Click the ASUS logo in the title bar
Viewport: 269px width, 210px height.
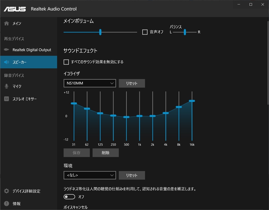(15, 9)
